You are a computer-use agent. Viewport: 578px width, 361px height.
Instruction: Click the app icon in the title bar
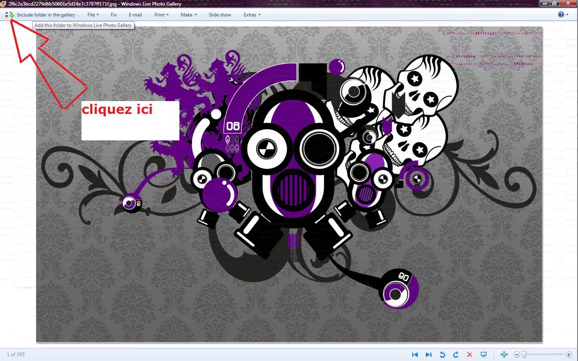coord(4,4)
